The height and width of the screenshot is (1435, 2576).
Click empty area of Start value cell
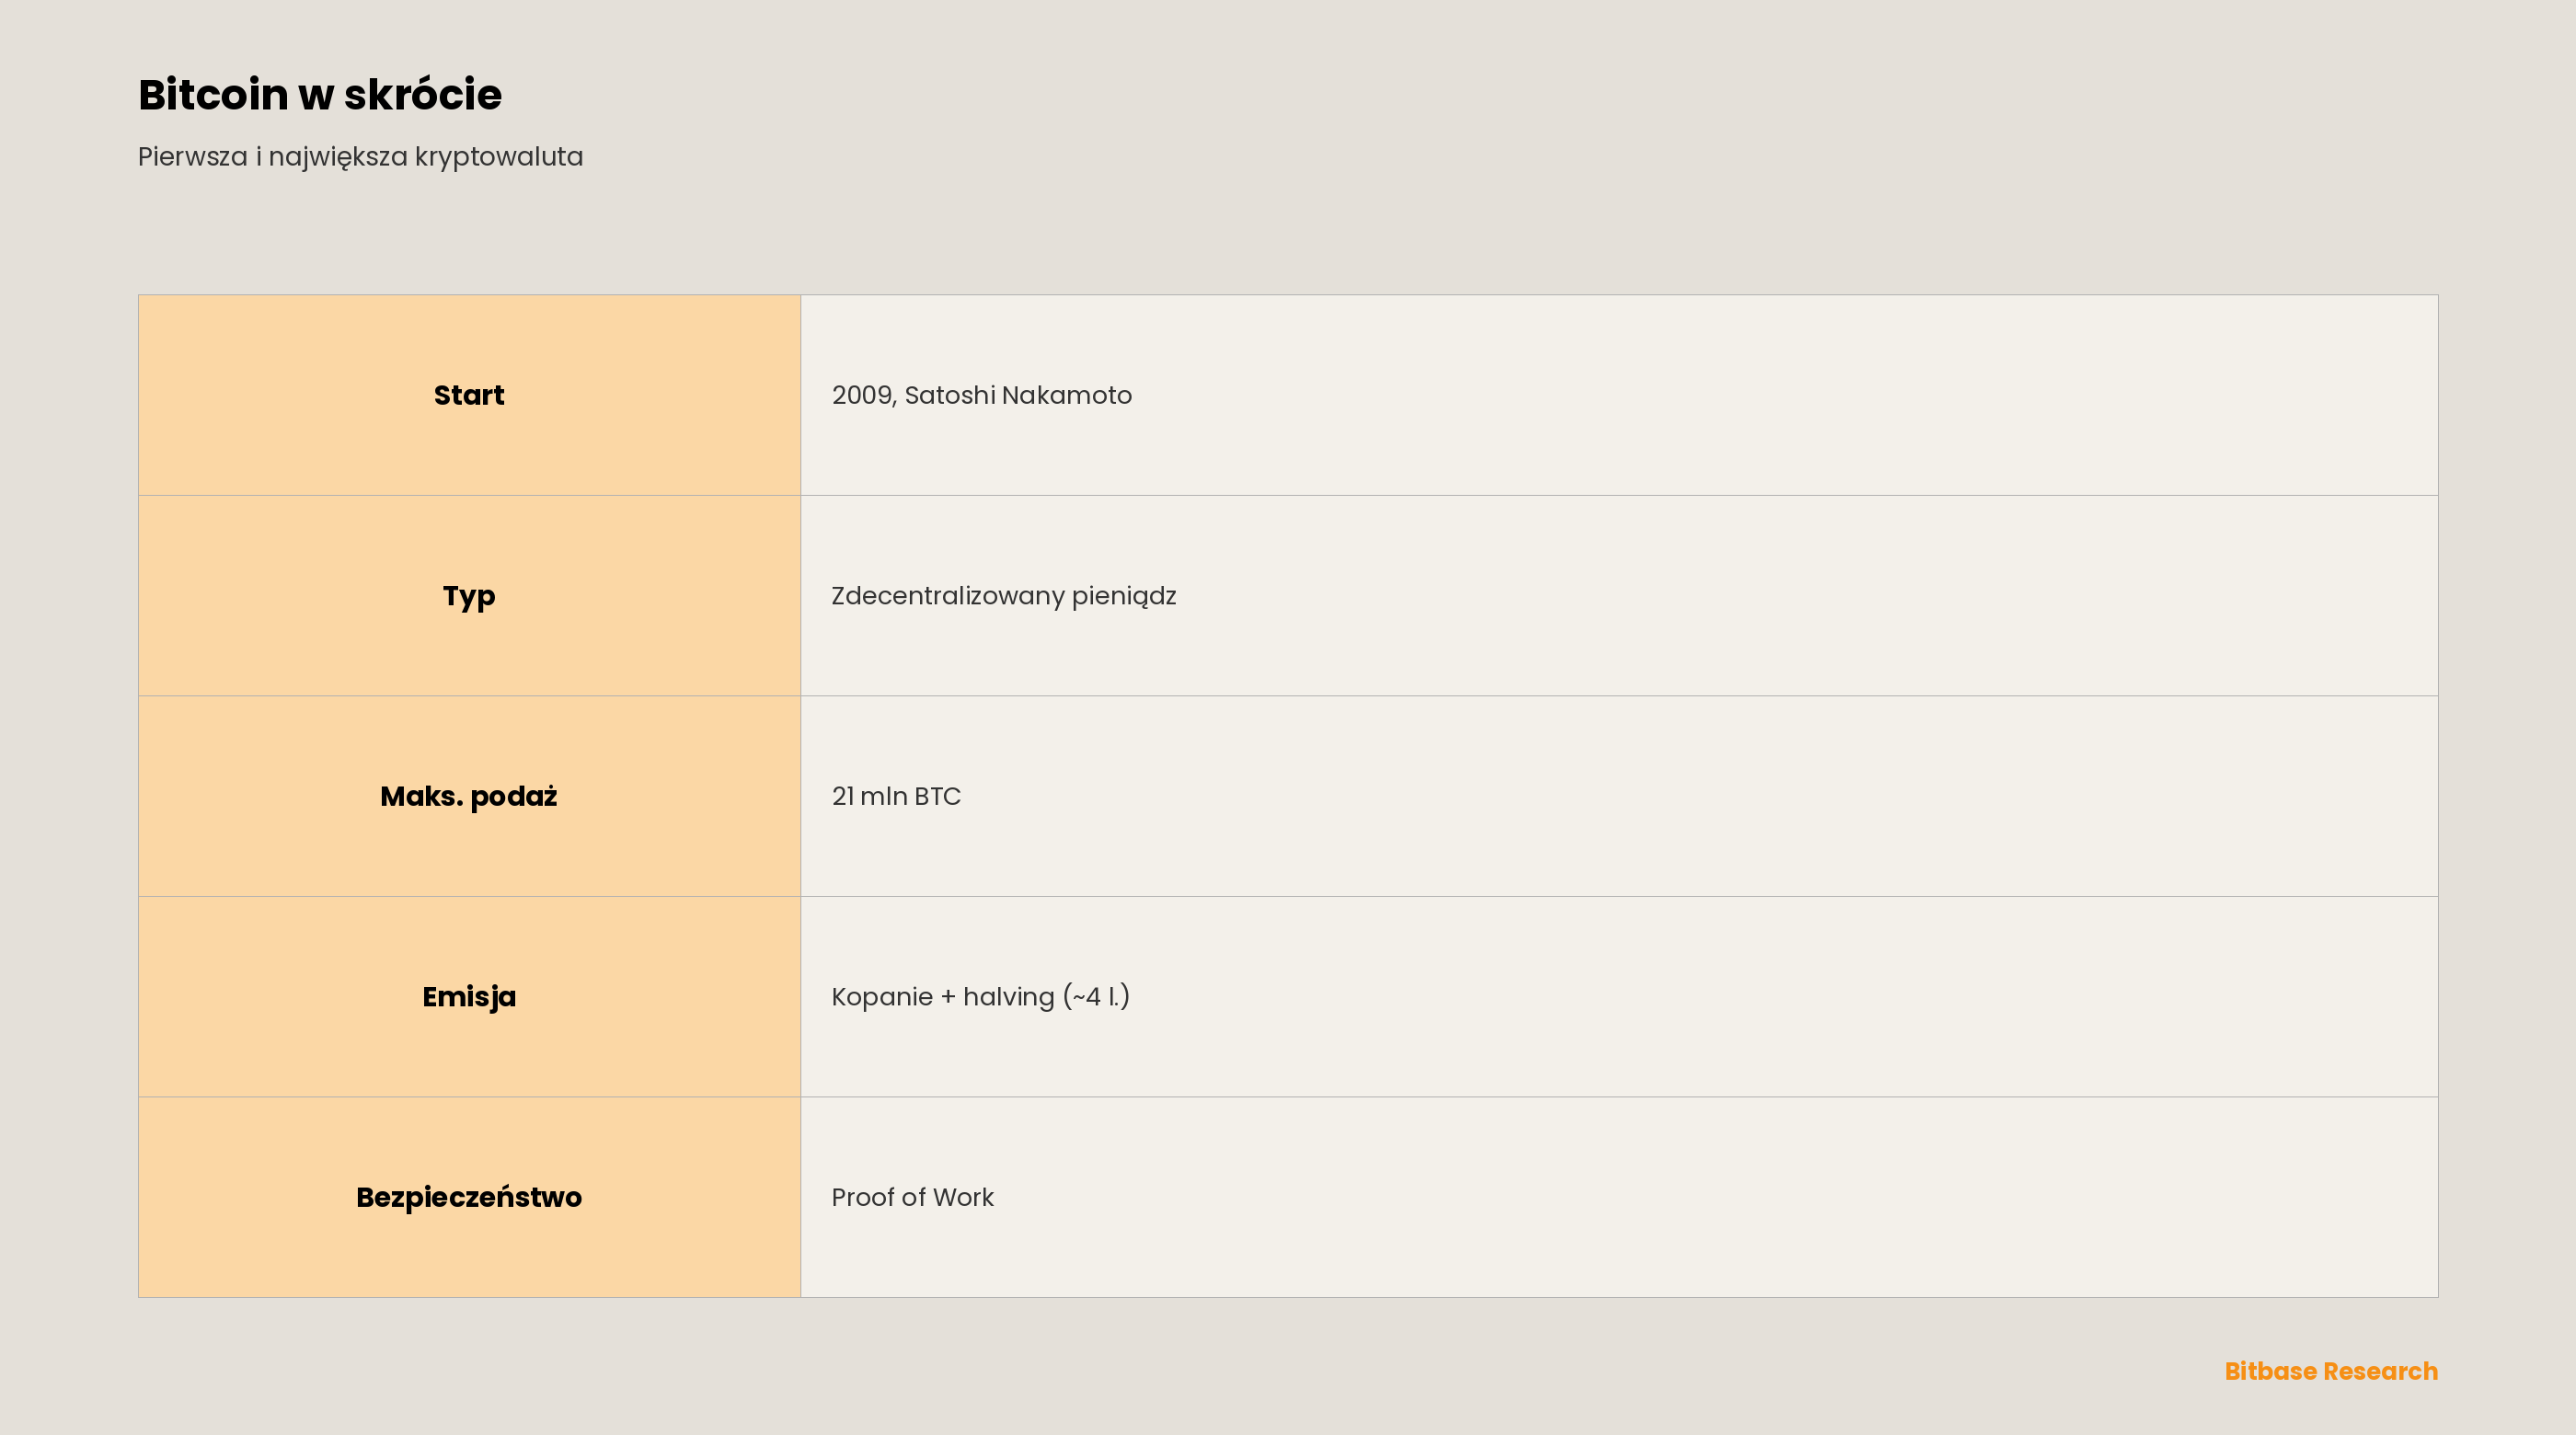click(x=1800, y=395)
